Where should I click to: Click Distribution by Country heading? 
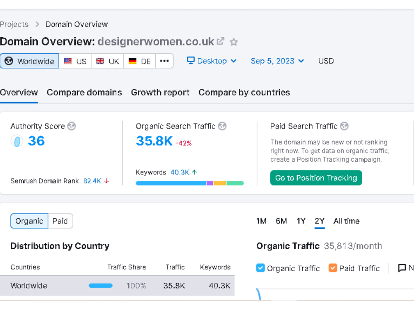coord(60,246)
